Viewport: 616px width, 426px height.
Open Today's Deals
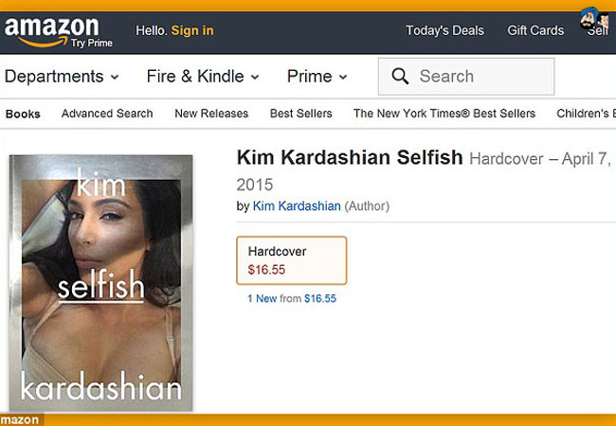[444, 30]
